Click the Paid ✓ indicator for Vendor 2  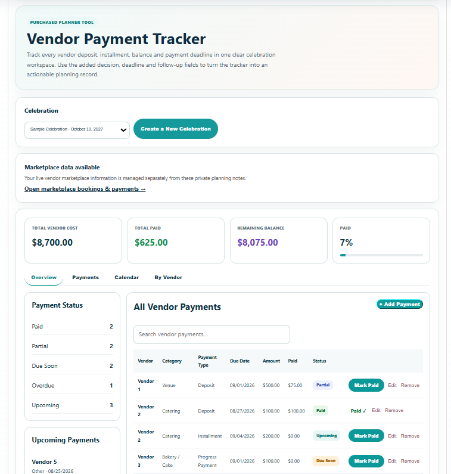(358, 411)
